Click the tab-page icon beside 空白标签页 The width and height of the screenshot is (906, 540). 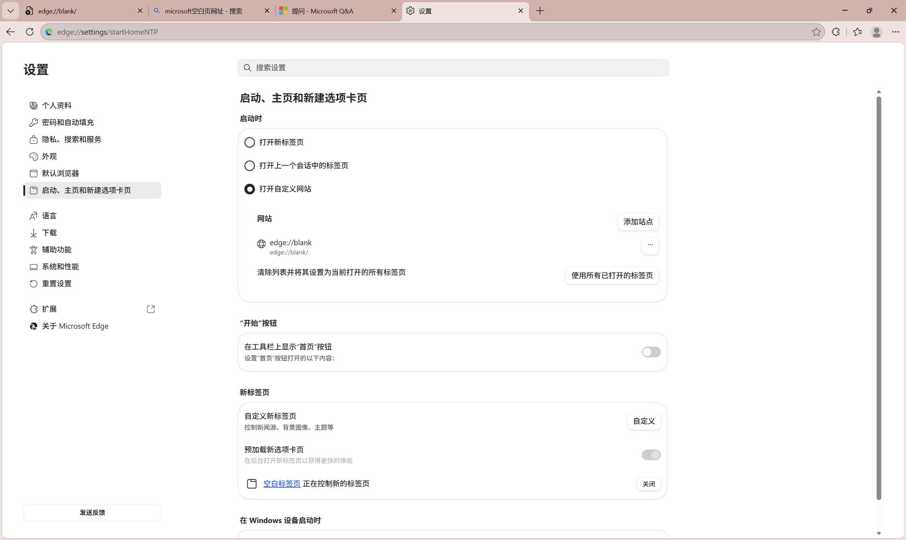pyautogui.click(x=252, y=484)
